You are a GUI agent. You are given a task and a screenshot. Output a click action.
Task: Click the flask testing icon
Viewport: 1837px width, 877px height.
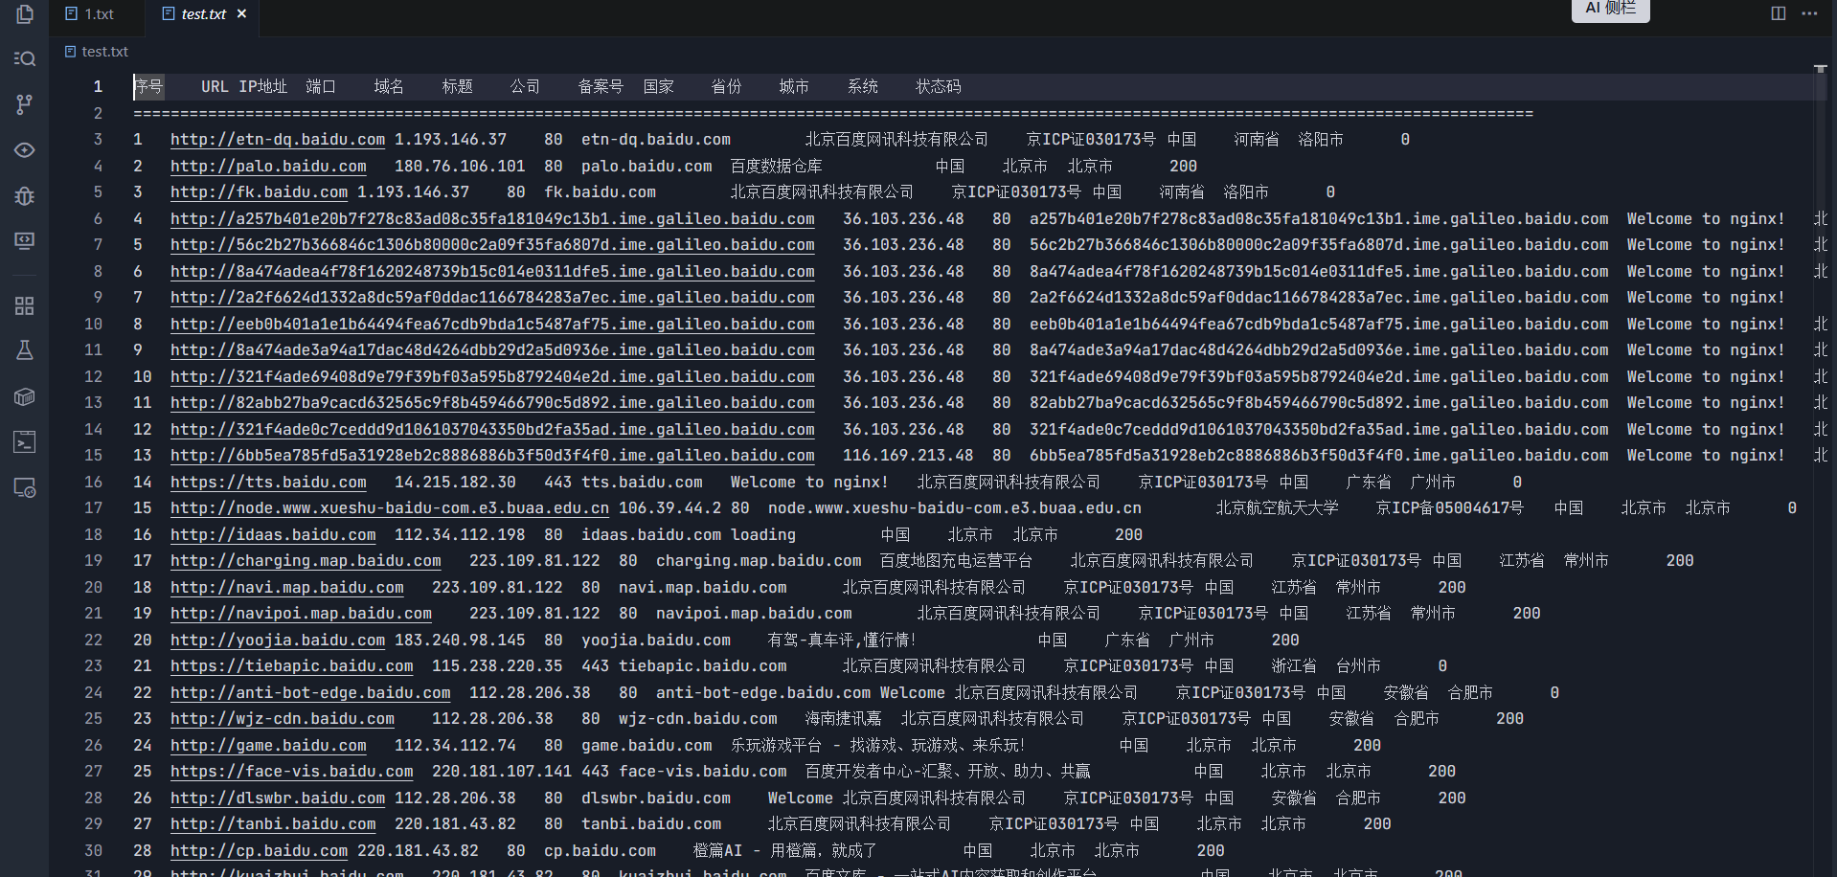click(25, 350)
